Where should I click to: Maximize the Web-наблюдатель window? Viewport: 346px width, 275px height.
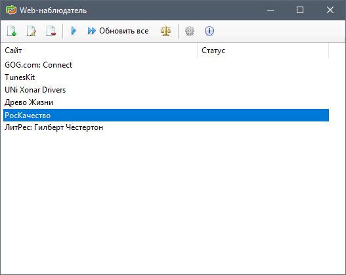300,10
